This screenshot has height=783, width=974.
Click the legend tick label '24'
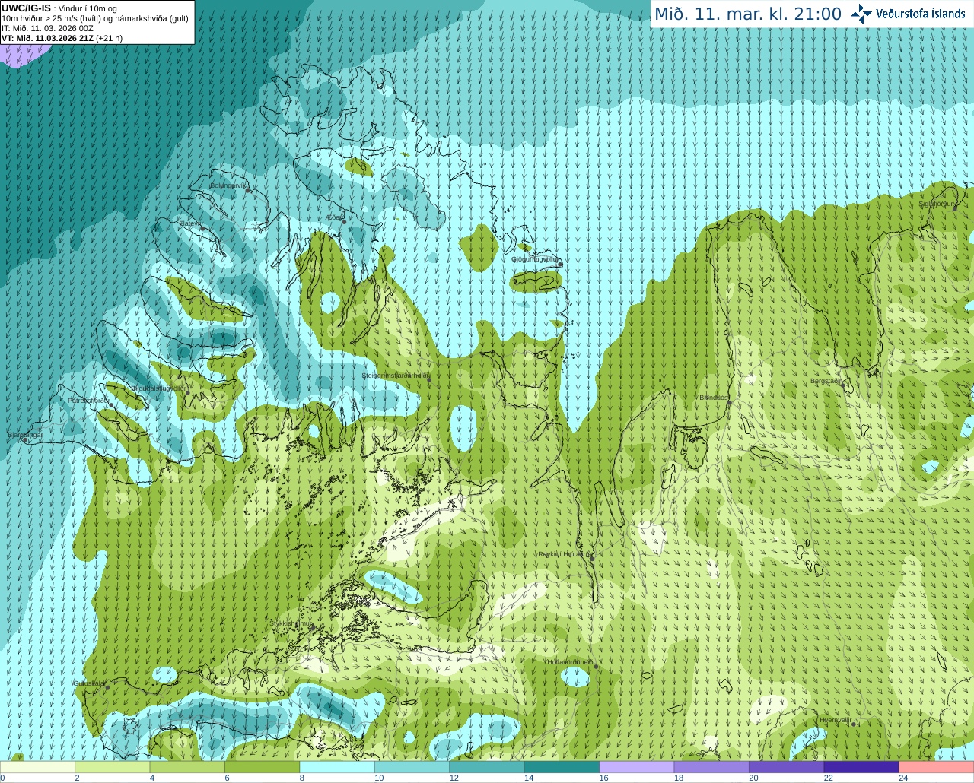point(903,778)
